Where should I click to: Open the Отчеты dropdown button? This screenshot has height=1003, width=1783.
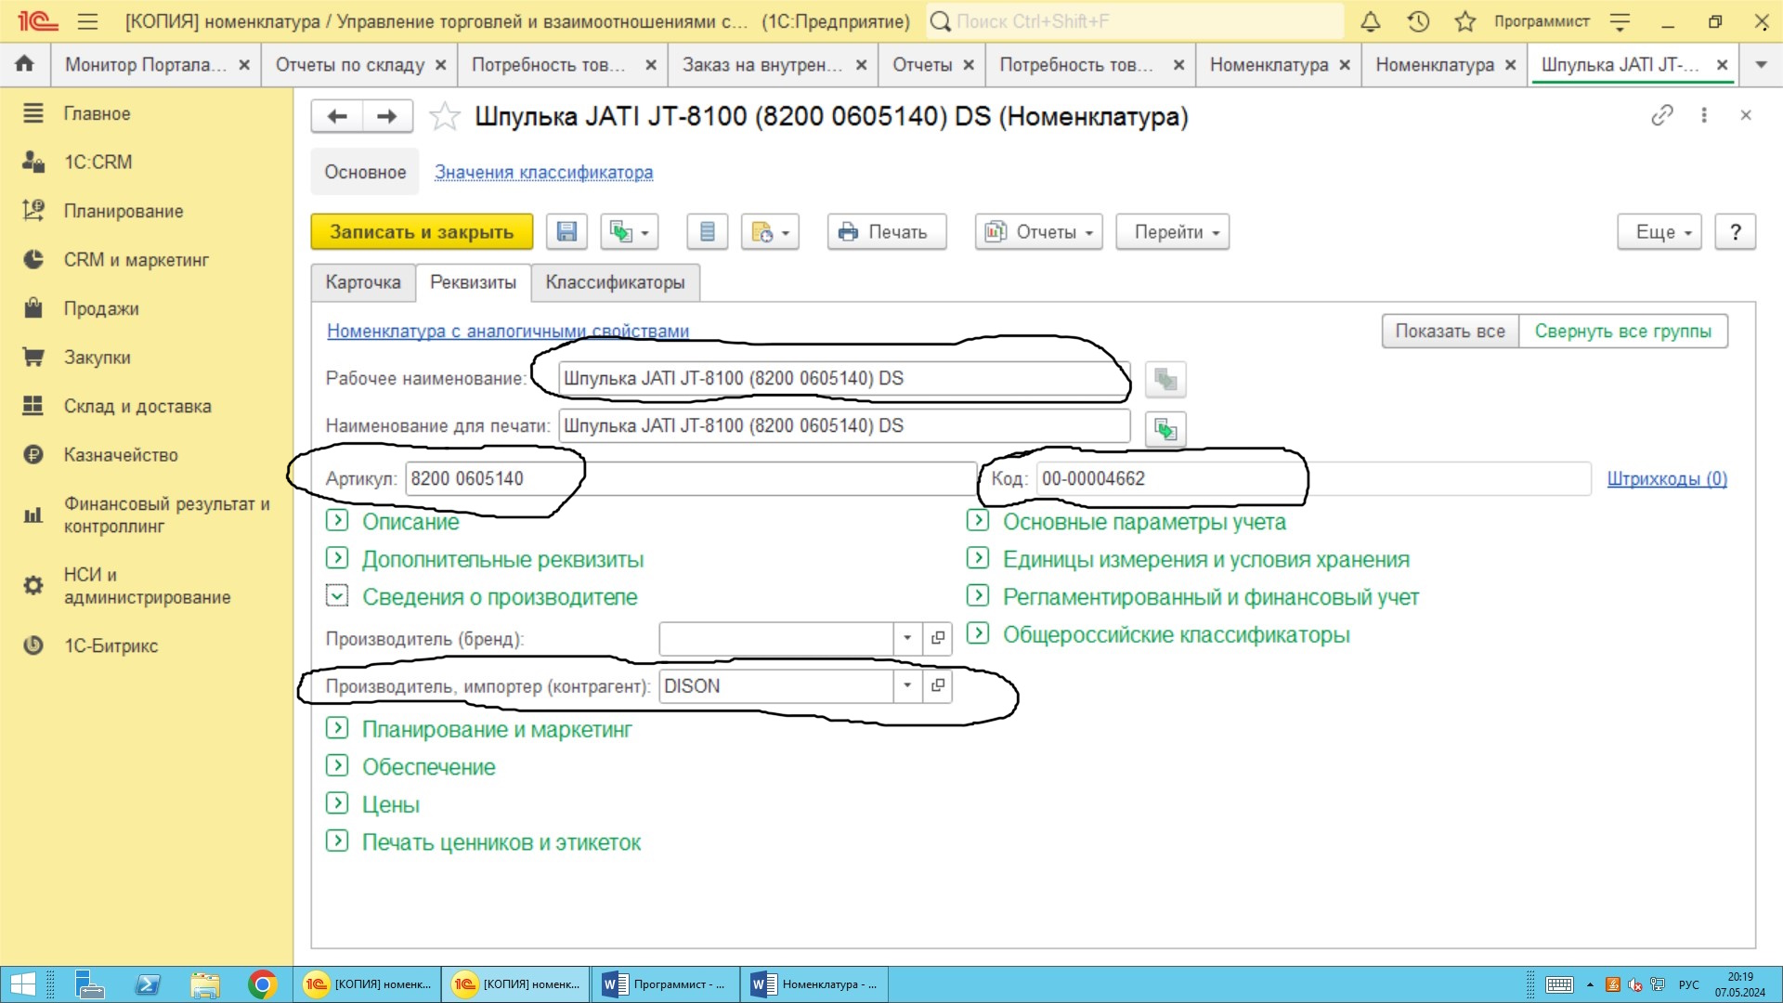(x=1038, y=232)
